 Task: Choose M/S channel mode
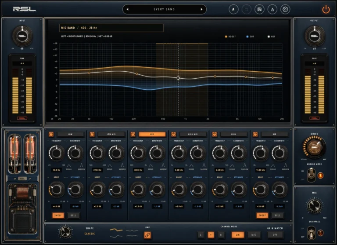(254, 235)
